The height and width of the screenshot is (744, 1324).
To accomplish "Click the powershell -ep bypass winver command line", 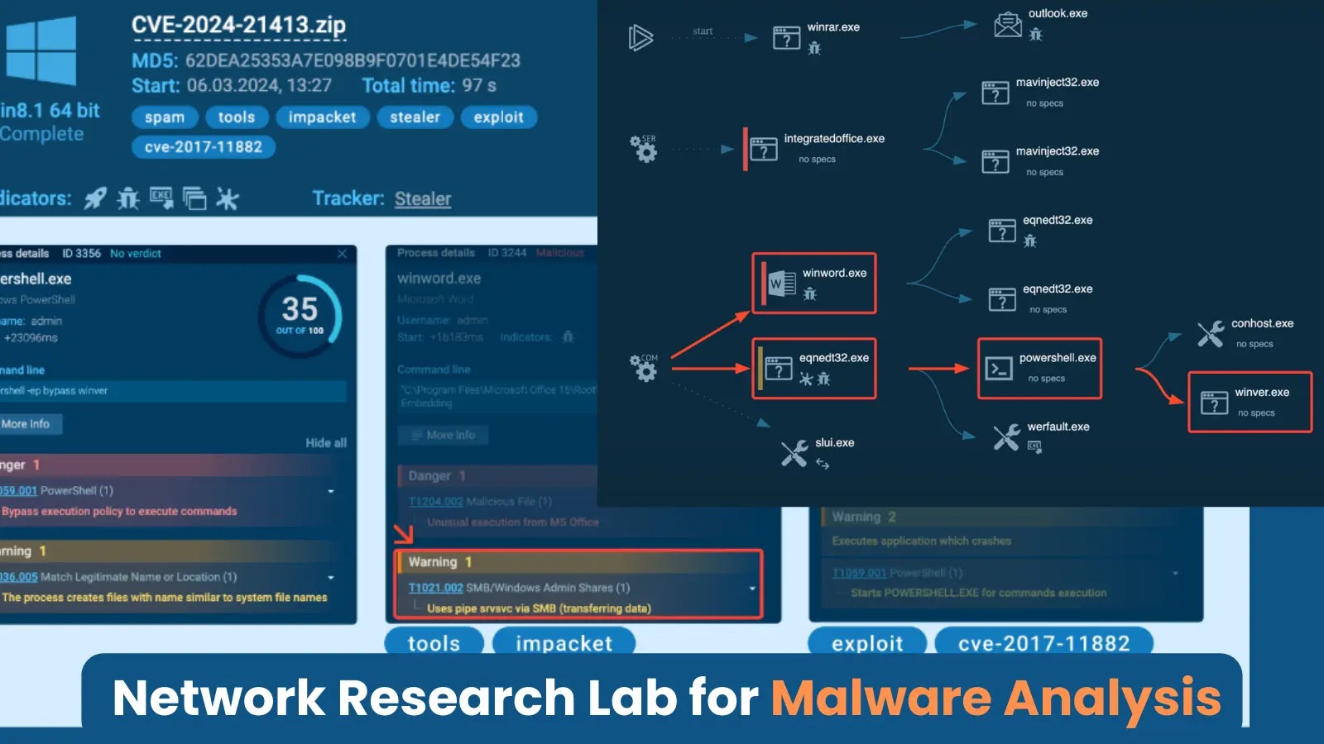I will click(x=173, y=391).
